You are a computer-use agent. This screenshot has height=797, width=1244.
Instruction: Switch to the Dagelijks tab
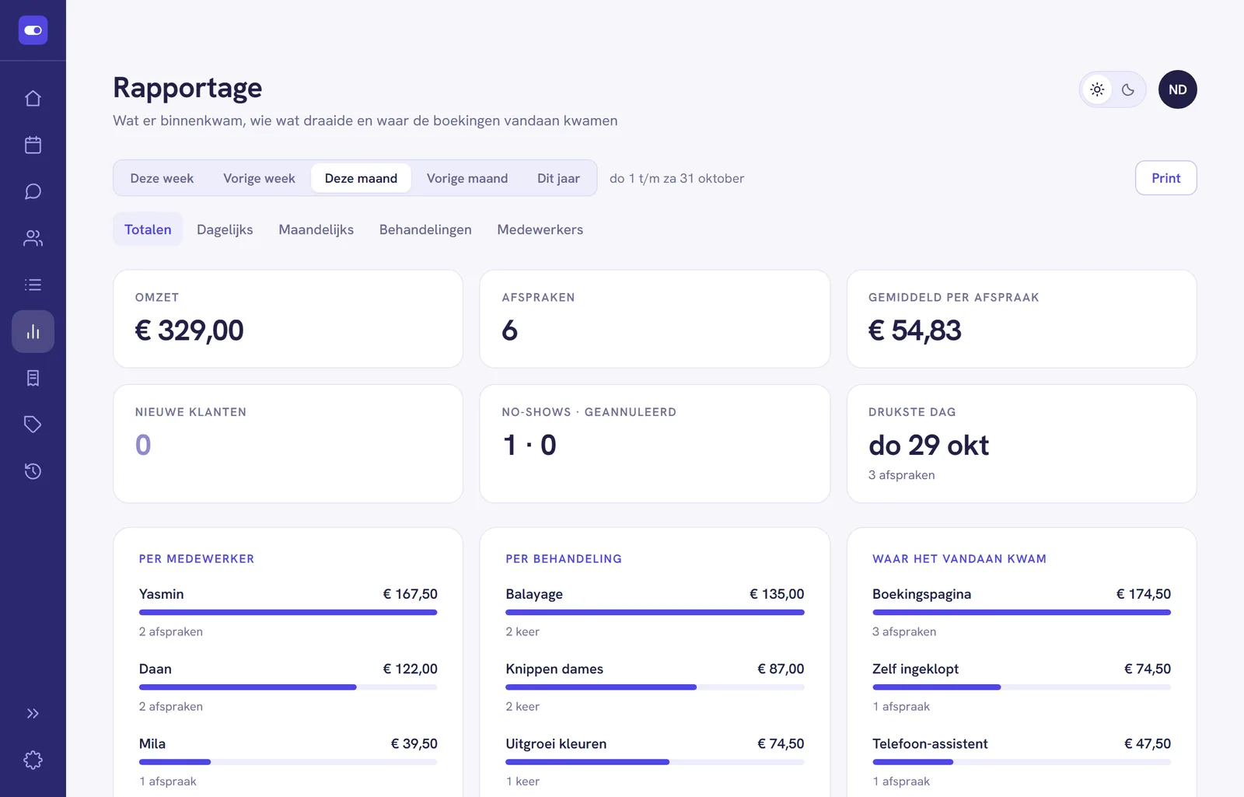pyautogui.click(x=225, y=229)
